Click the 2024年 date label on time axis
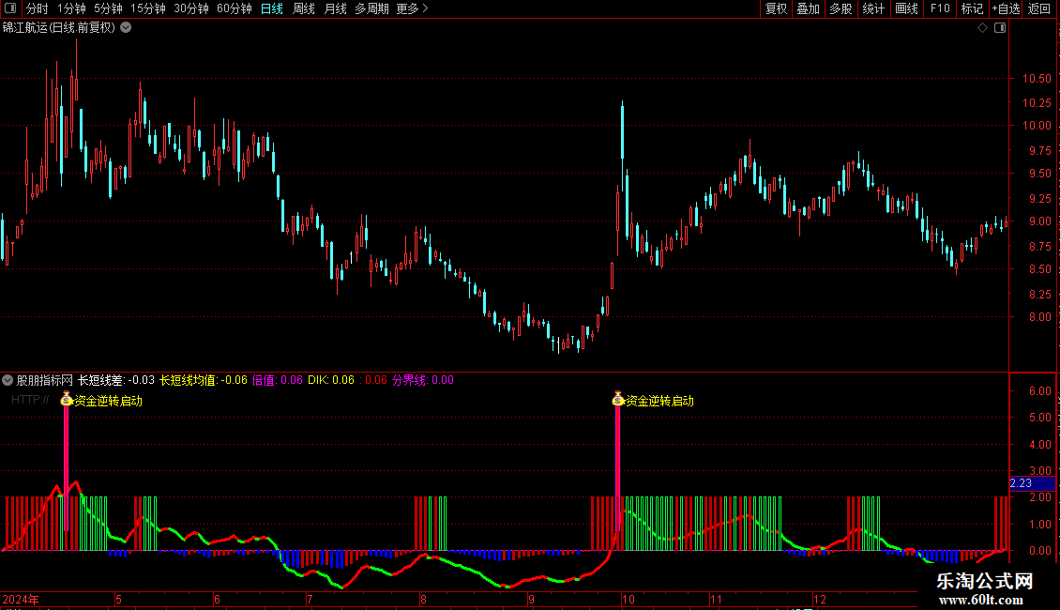 click(21, 599)
